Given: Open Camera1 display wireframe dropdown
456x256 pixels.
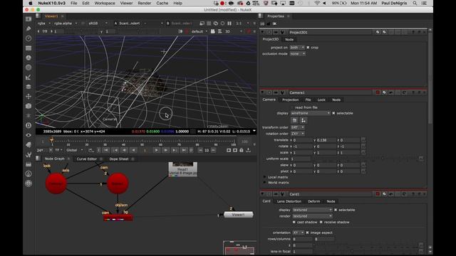Looking at the screenshot, I should (x=311, y=113).
